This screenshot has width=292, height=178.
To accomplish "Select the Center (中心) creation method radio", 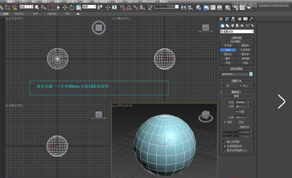I will (240, 85).
